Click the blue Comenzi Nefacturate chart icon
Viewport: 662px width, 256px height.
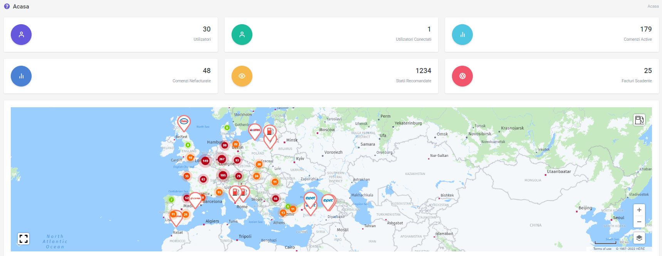(x=21, y=76)
